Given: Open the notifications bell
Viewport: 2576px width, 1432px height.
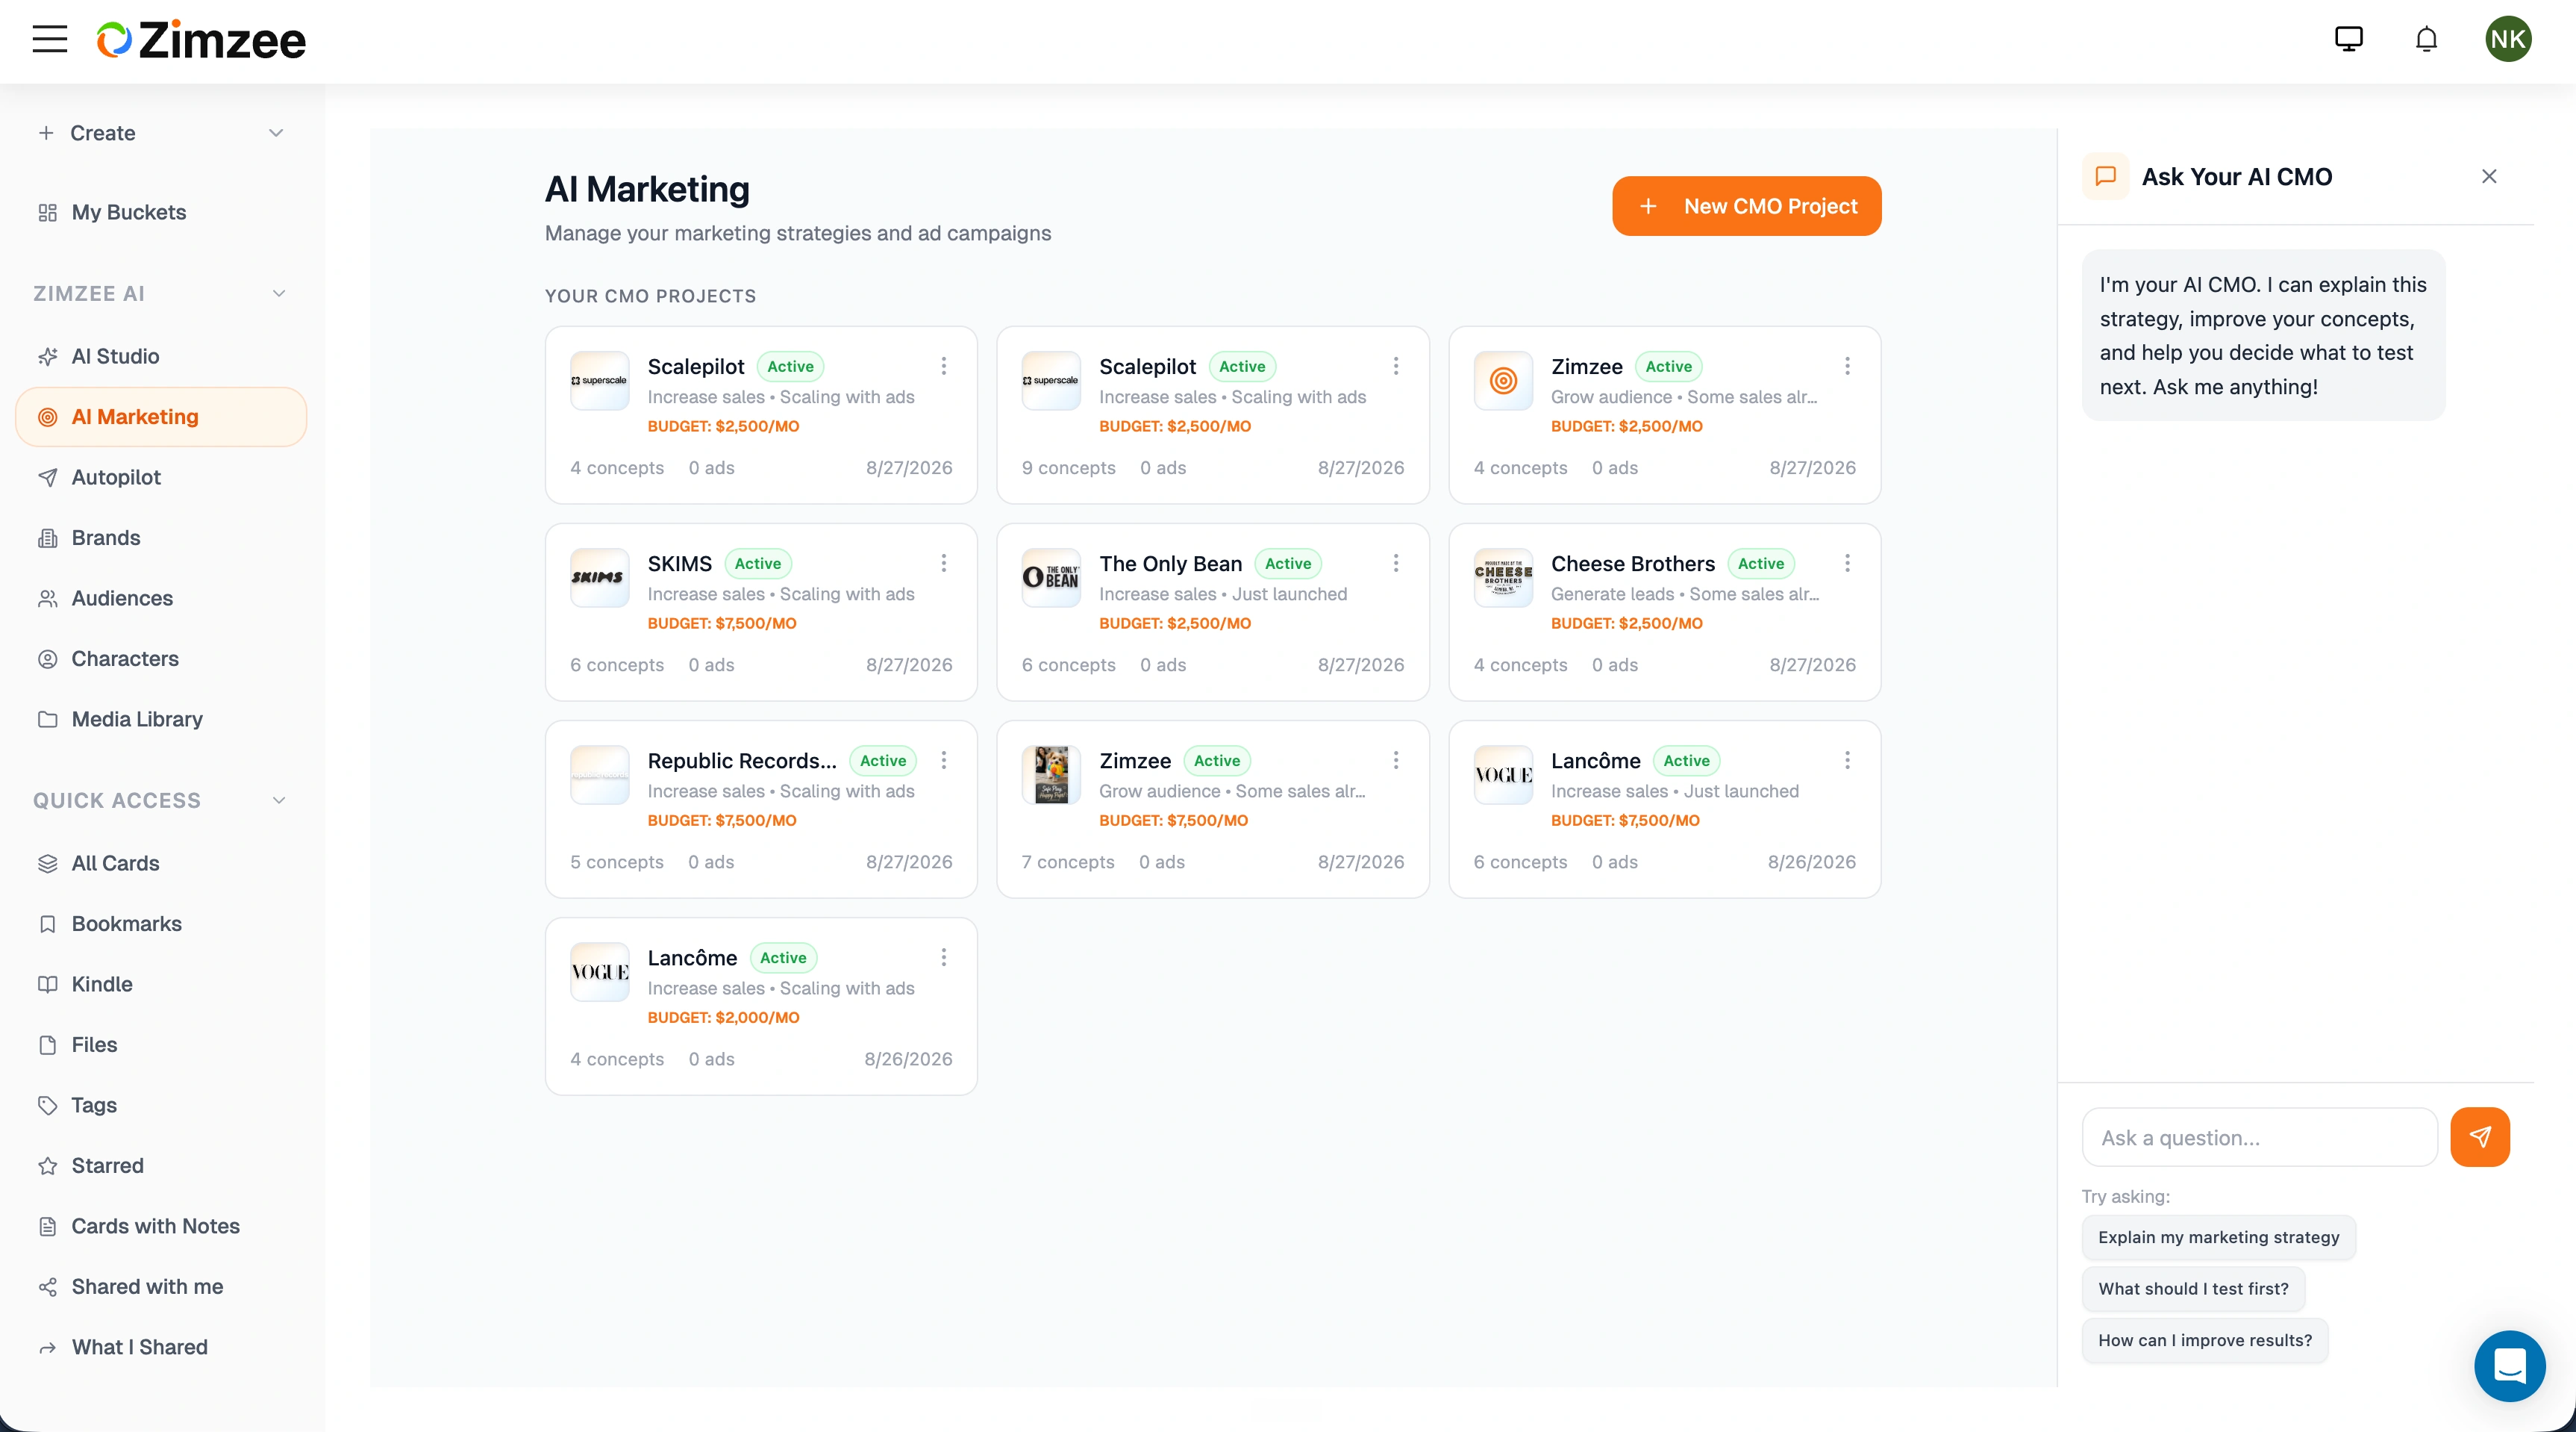Looking at the screenshot, I should click(2426, 39).
